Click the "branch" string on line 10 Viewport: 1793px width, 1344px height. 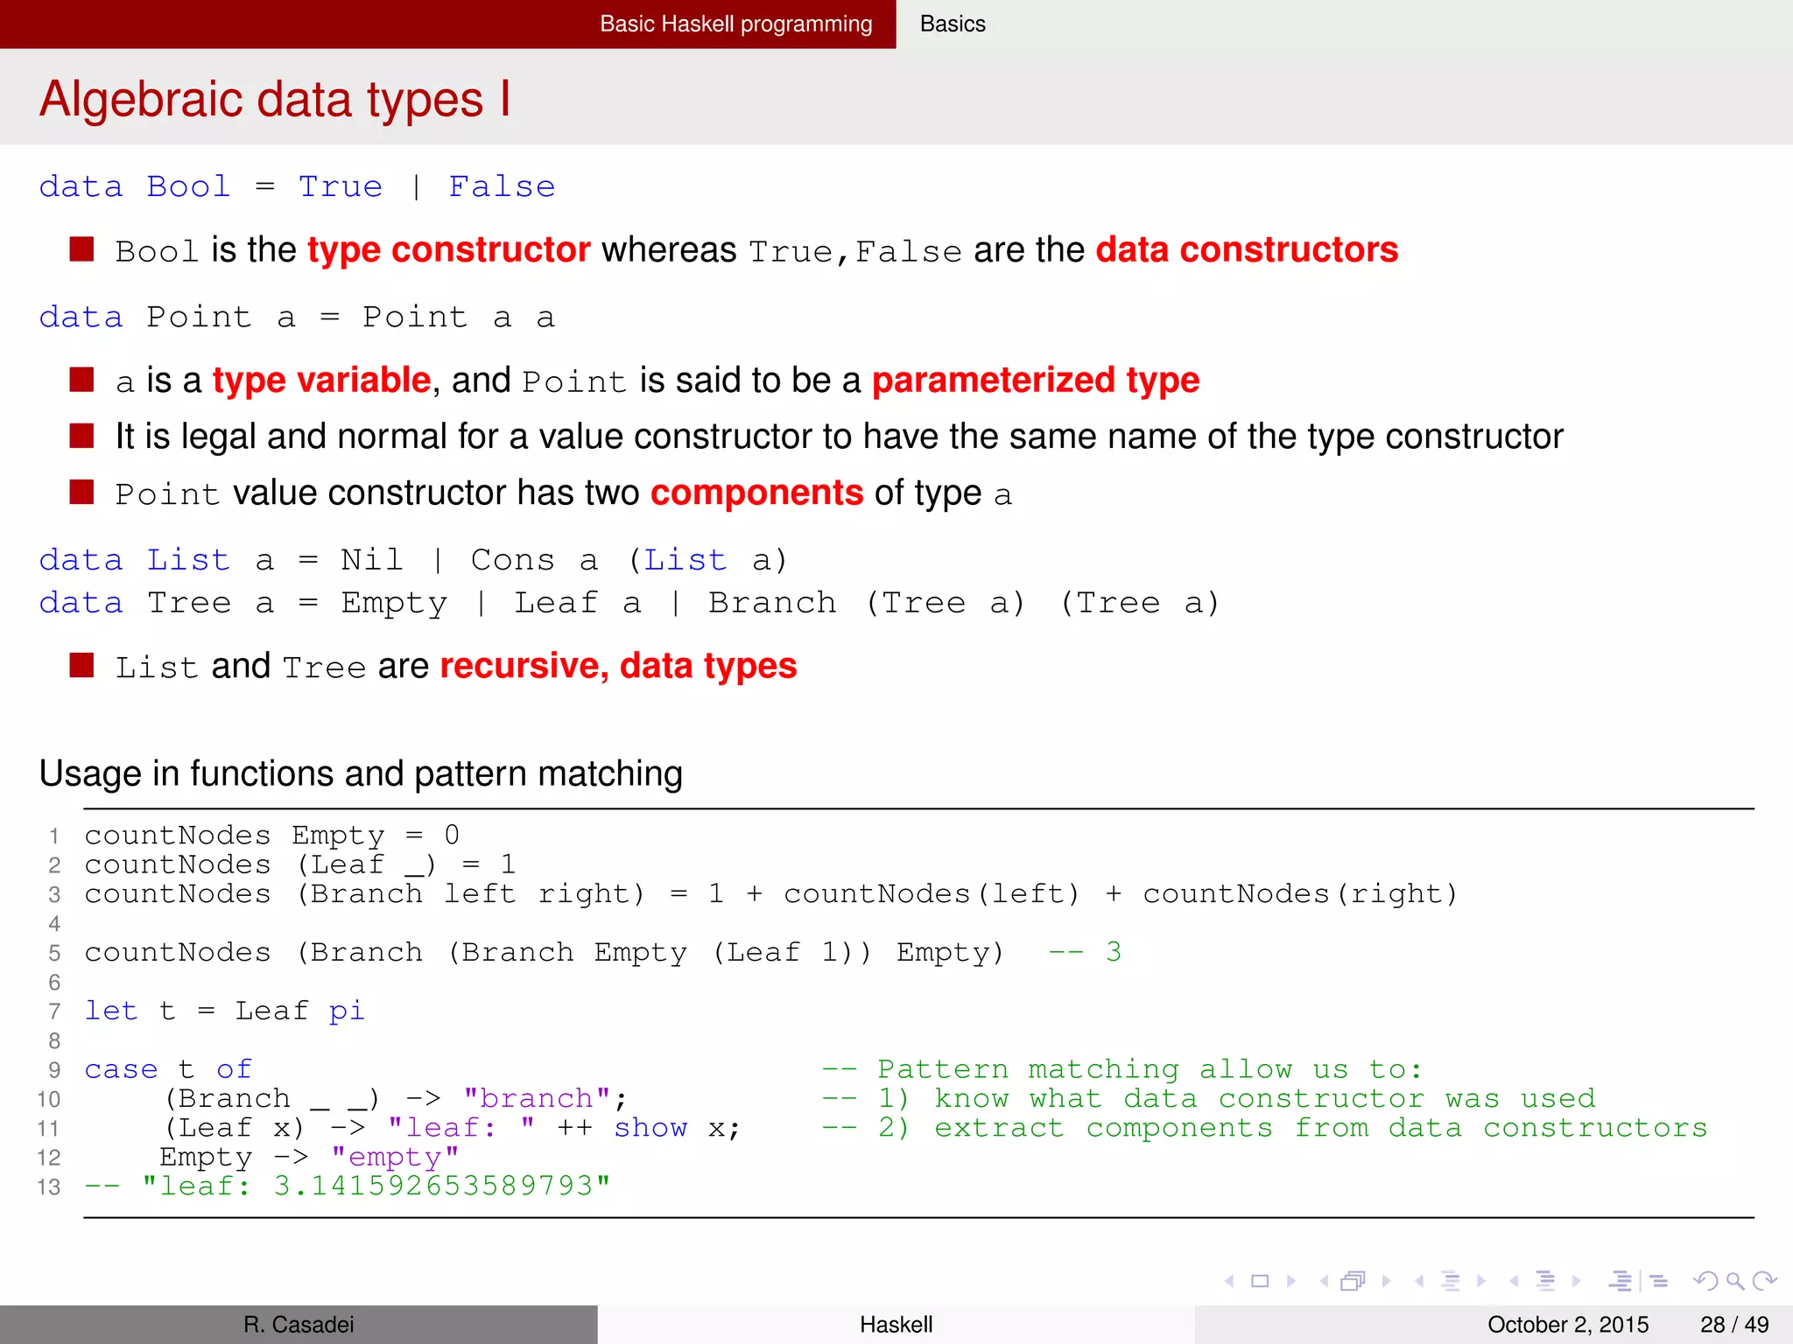(x=537, y=1098)
